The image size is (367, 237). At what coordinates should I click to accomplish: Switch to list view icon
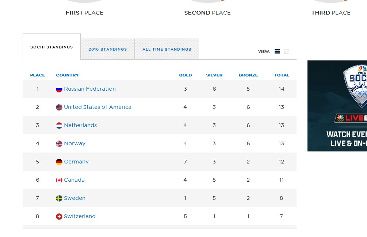(277, 51)
